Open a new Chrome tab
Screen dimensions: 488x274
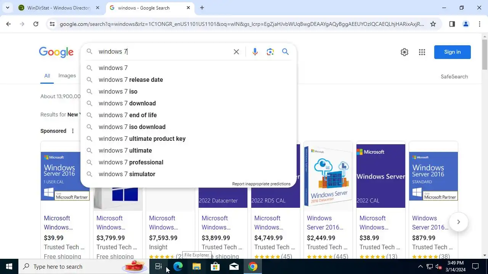point(202,8)
